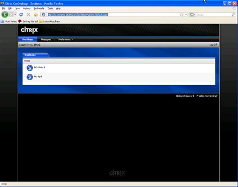Expand the Preferences dropdown menu
Viewport: 238px width, 187px height.
click(x=66, y=40)
